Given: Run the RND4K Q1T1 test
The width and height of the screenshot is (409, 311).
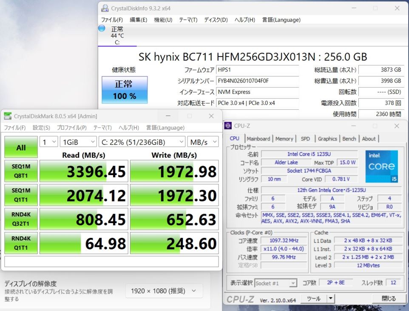Looking at the screenshot, I should [x=21, y=243].
